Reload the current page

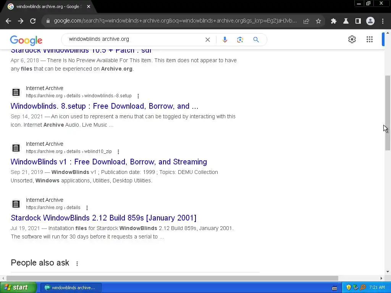pyautogui.click(x=33, y=21)
